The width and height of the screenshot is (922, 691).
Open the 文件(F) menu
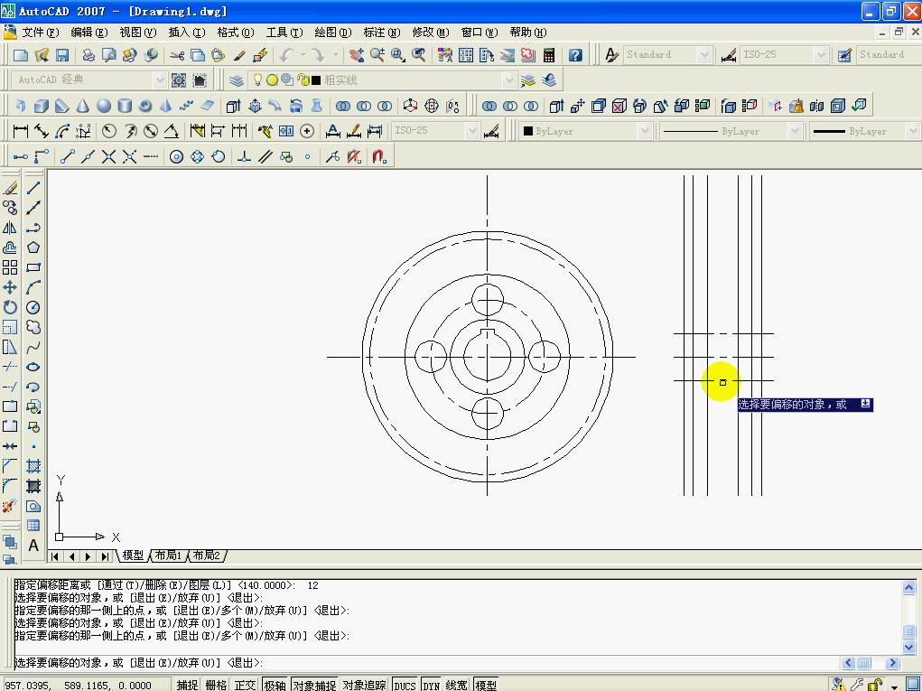[x=41, y=33]
